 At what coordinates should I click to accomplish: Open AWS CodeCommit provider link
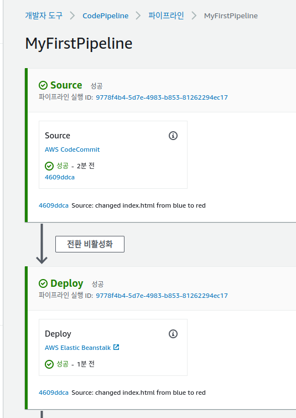click(72, 149)
